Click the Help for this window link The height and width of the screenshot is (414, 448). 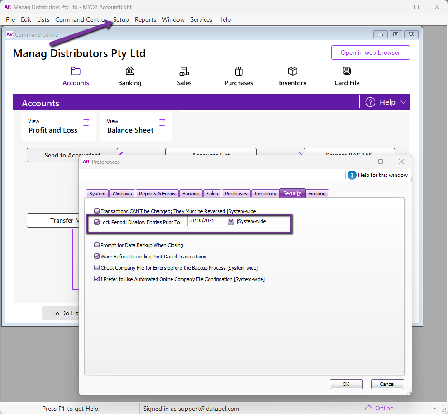(382, 175)
